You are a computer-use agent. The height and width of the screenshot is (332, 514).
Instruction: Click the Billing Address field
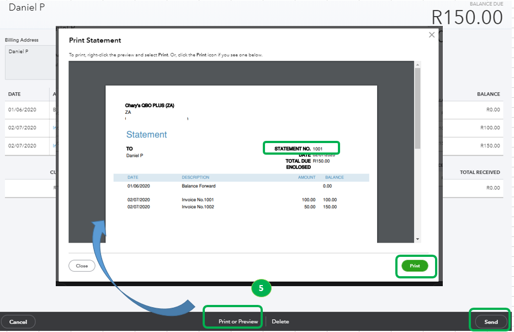[x=30, y=62]
